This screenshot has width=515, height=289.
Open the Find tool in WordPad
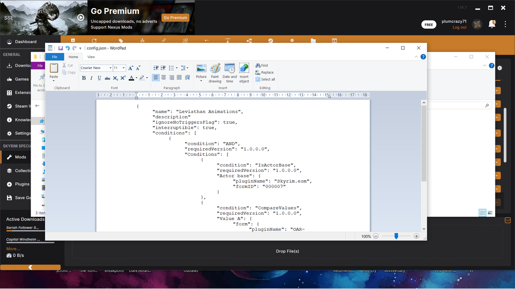point(262,65)
